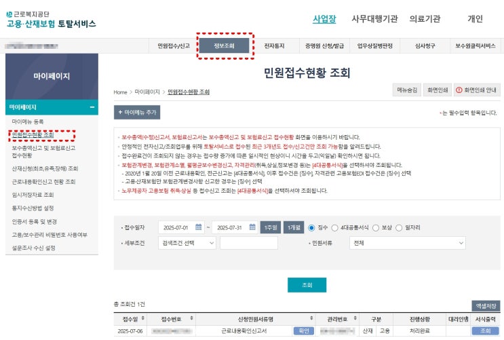Open 민원서류 전체 dropdown
Viewport: 504px width, 340px height.
point(407,243)
